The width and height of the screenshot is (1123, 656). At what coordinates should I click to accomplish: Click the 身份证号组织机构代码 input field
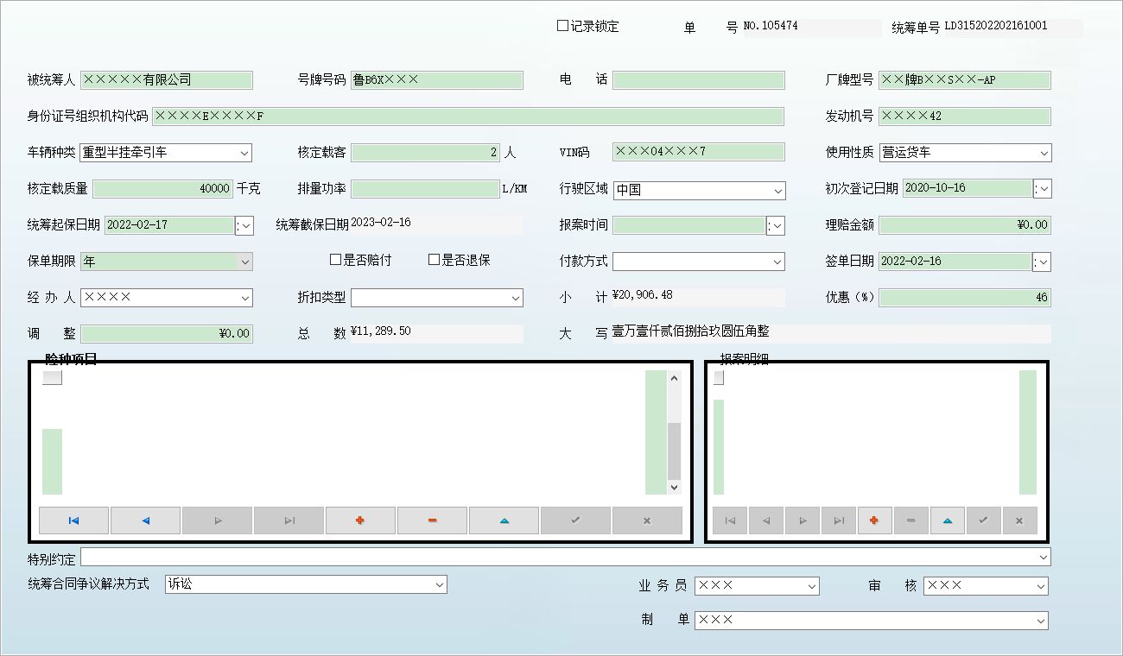pyautogui.click(x=468, y=117)
